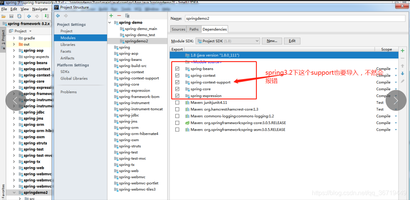Toggle export checkbox for spring-beans

177,69
